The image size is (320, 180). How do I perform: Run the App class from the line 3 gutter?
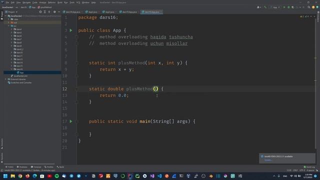(x=71, y=30)
